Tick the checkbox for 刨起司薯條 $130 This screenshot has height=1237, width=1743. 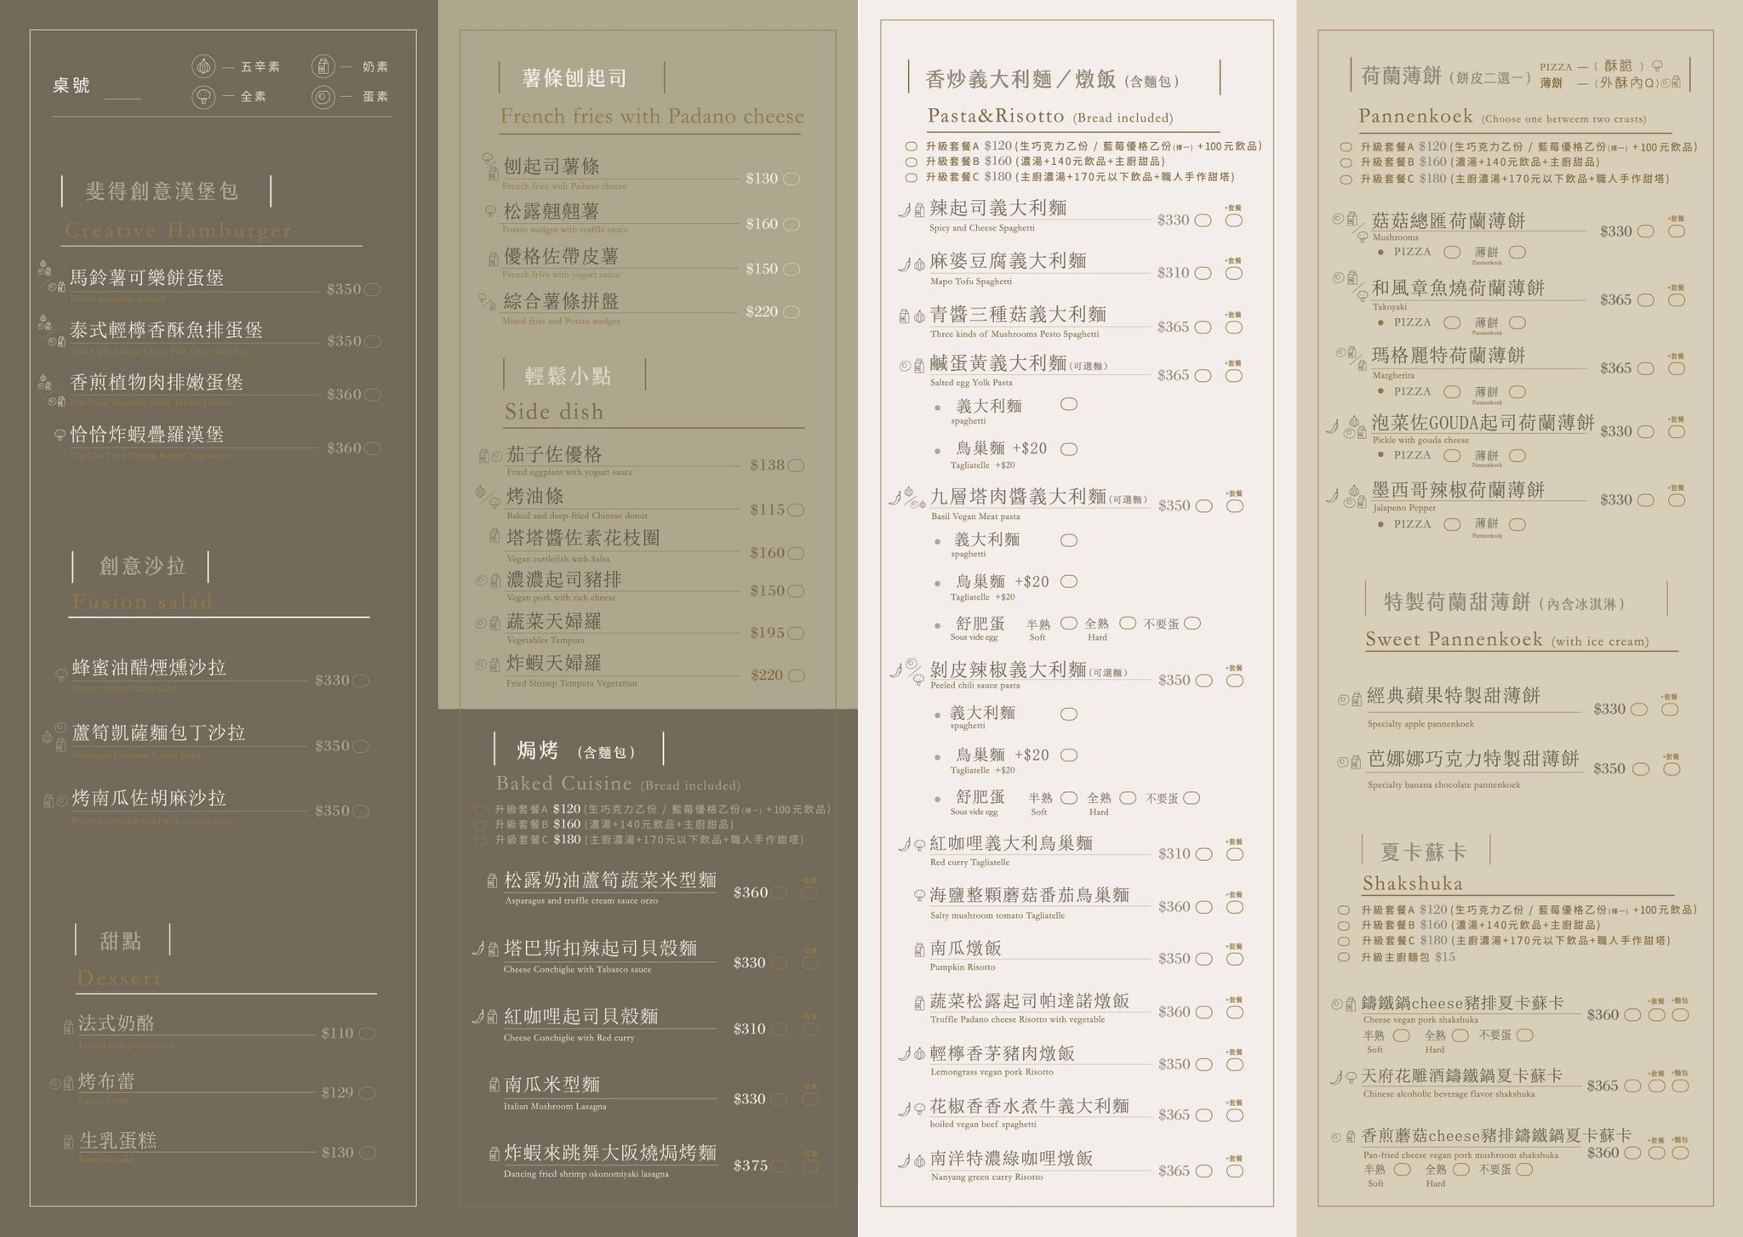point(791,179)
